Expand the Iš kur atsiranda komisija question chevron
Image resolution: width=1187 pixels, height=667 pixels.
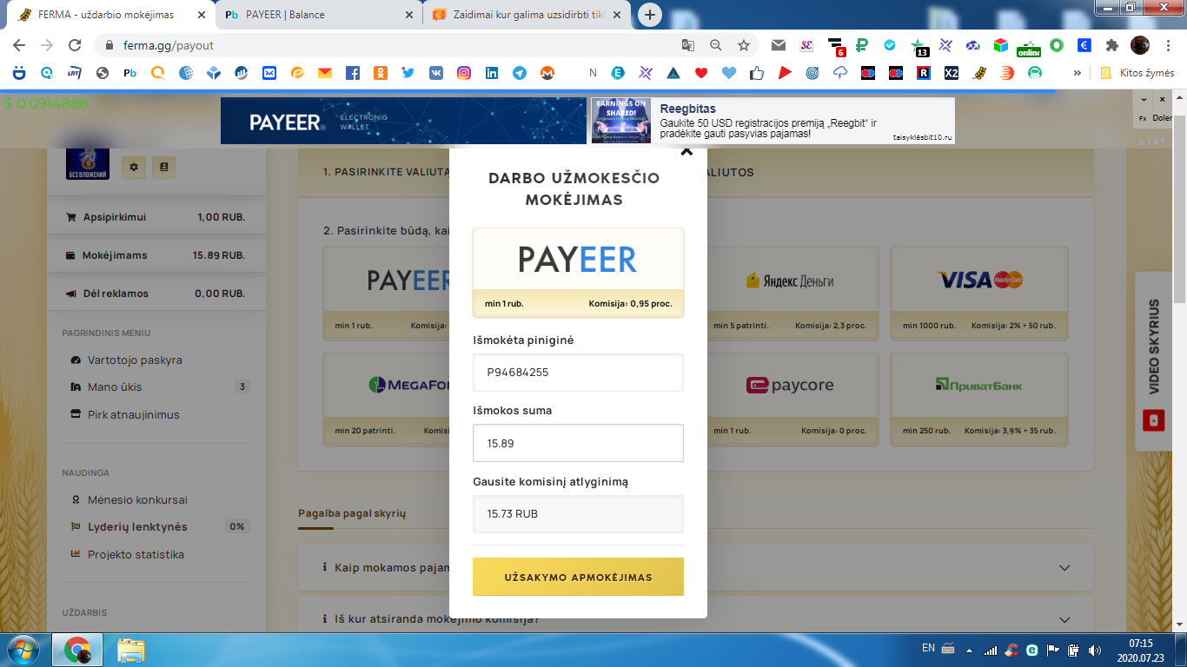[x=1064, y=619]
